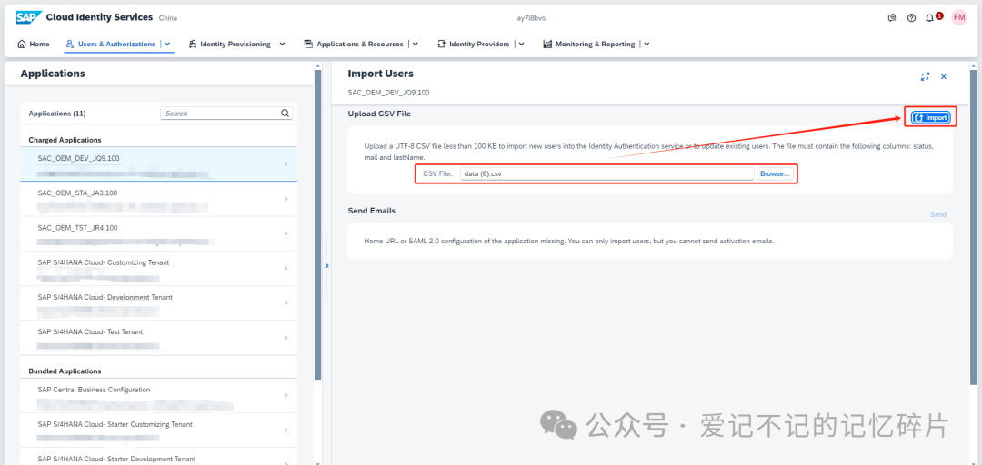Image resolution: width=982 pixels, height=465 pixels.
Task: Click chevron on Starter Customizing Tenant row
Action: point(286,430)
